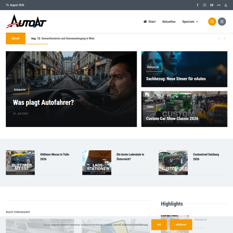Expand the Specials dropdown menu
This screenshot has width=233, height=233.
click(x=190, y=21)
